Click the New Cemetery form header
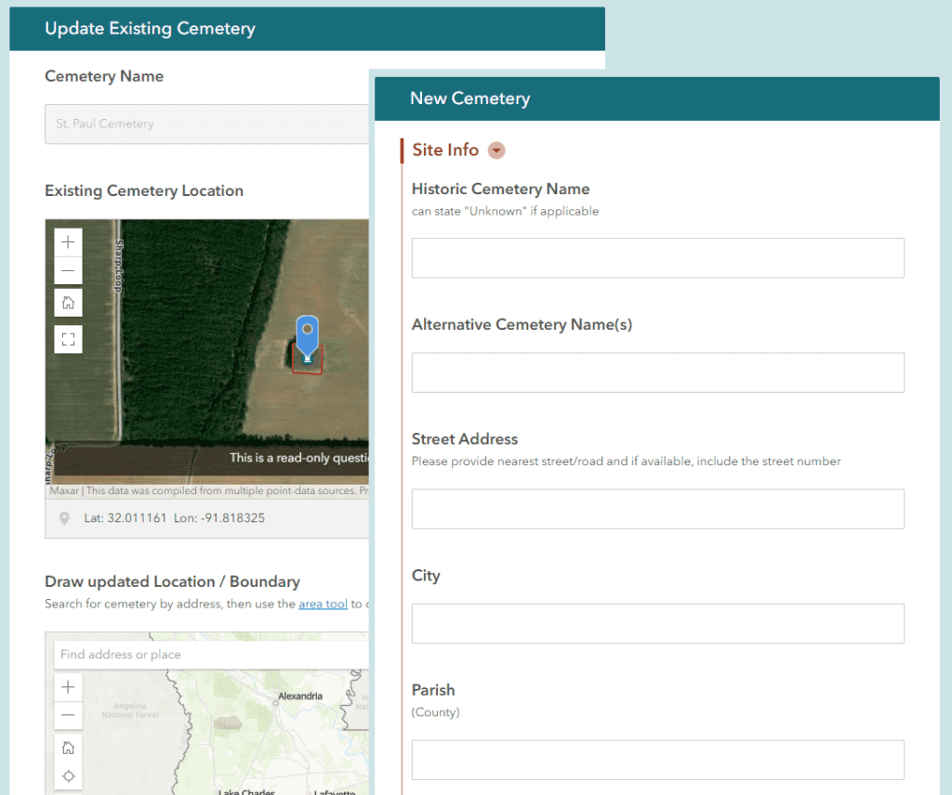The height and width of the screenshot is (795, 952). pyautogui.click(x=657, y=98)
